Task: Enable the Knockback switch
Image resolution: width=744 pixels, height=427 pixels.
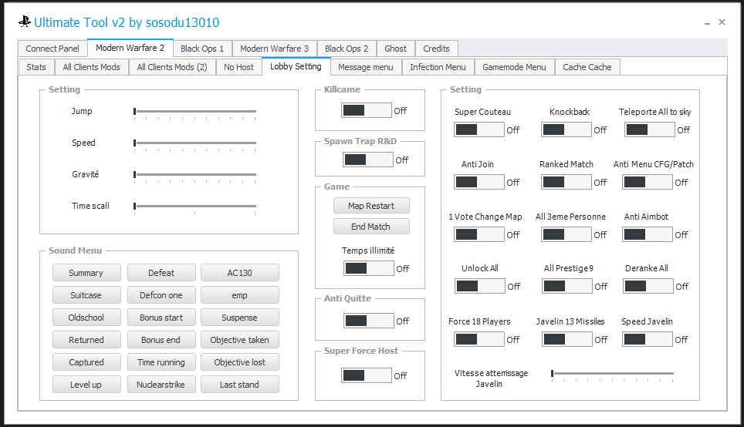Action: click(566, 129)
